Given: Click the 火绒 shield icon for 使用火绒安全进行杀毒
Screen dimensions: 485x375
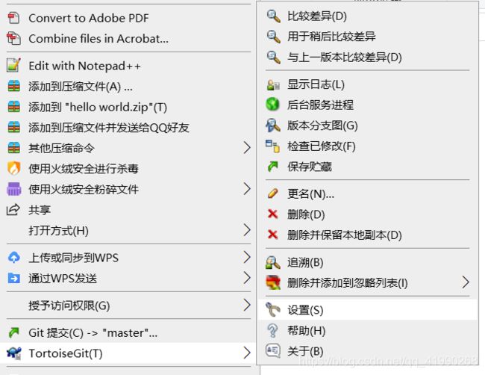Looking at the screenshot, I should tap(13, 169).
